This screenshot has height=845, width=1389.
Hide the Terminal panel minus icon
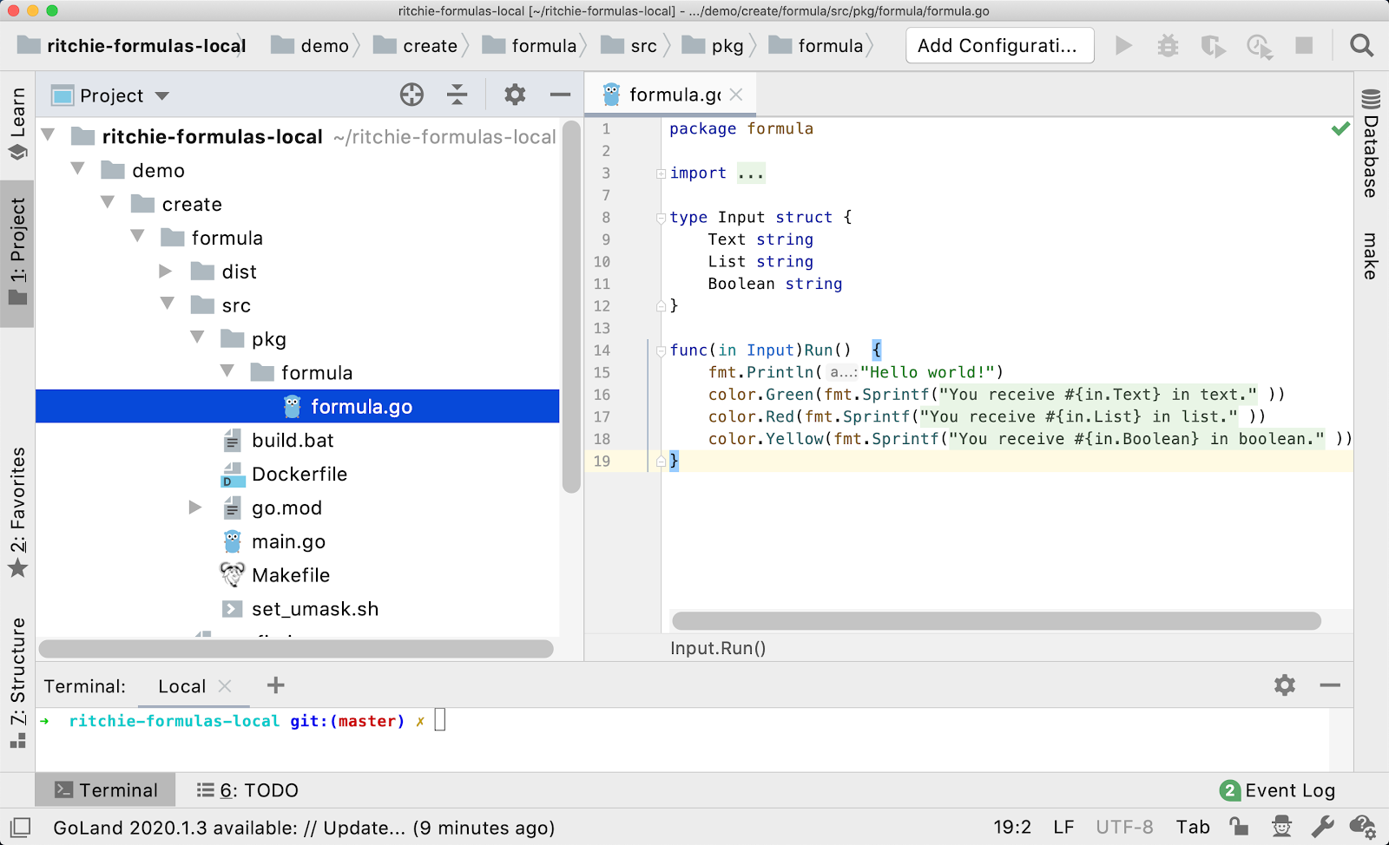(1330, 685)
